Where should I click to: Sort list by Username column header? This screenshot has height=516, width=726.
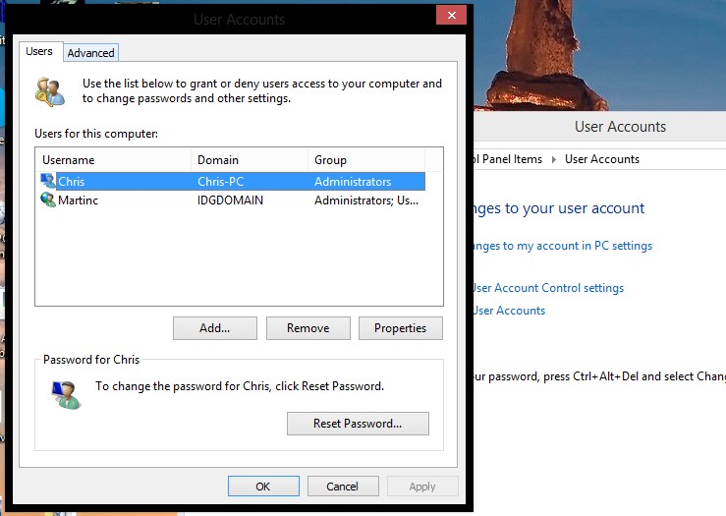115,160
